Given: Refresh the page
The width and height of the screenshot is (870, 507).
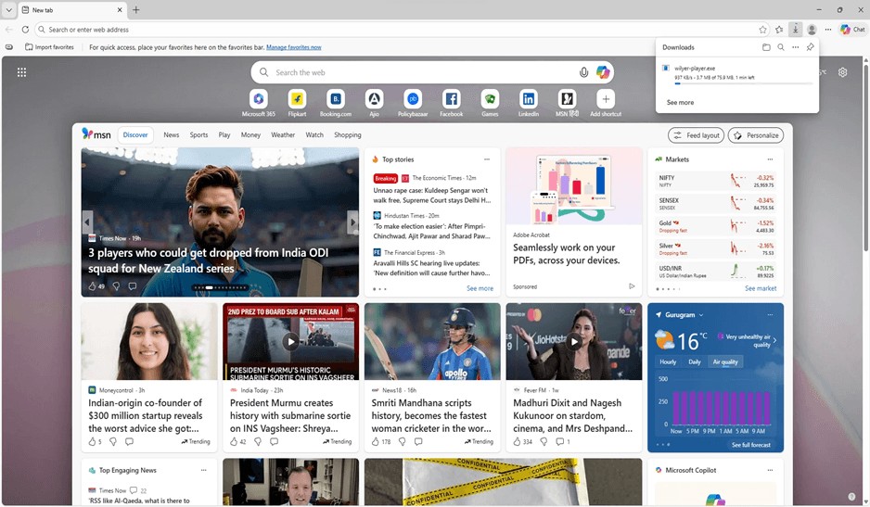Looking at the screenshot, I should (25, 30).
